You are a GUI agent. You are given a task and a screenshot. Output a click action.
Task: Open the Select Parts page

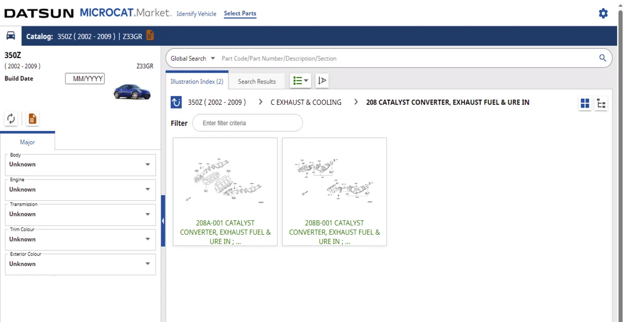(x=240, y=14)
